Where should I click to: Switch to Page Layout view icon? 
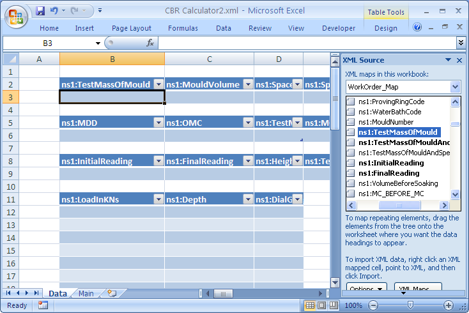coord(323,305)
